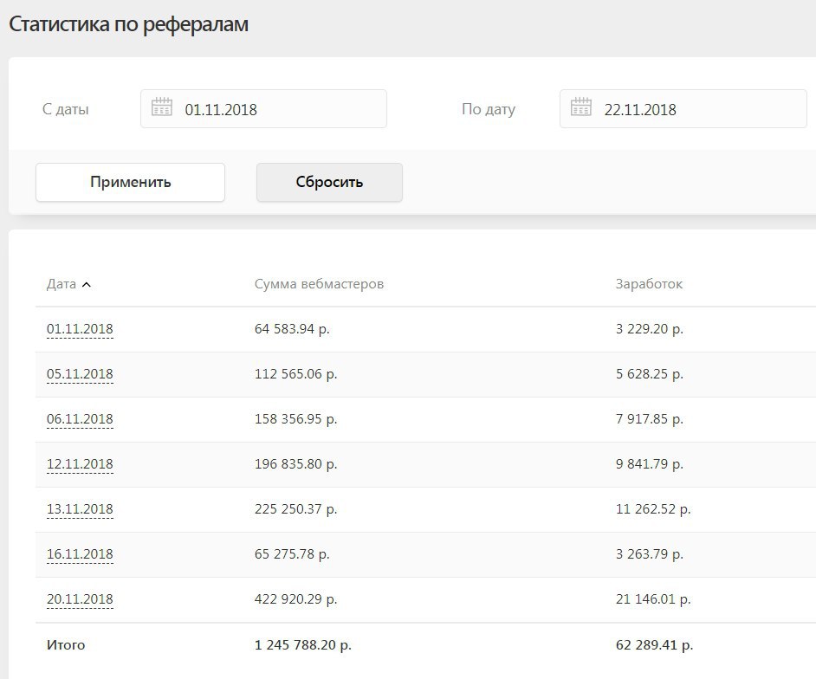This screenshot has width=816, height=679.
Task: Select earnings 3 263.79 р.
Action: pos(650,554)
